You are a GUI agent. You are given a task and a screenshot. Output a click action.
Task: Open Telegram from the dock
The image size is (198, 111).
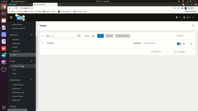[4, 55]
